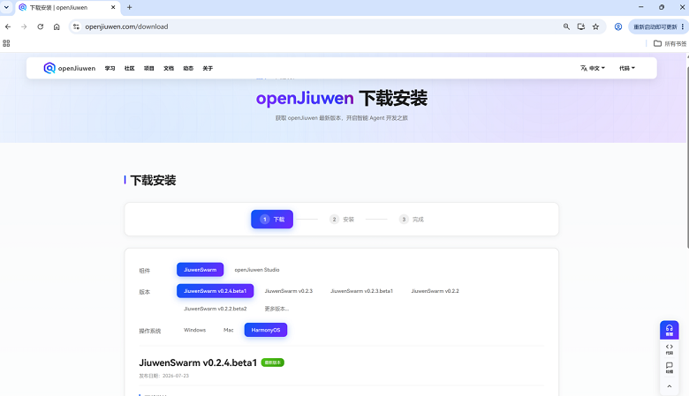Open the 所有书签 all bookmarks folder
This screenshot has width=689, height=396.
tap(670, 43)
